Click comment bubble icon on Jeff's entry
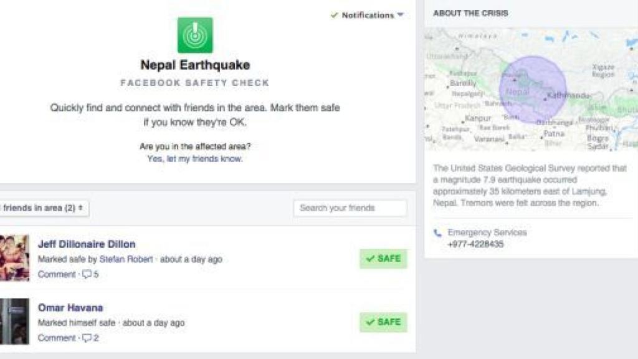Viewport: 638px width, 359px height. [87, 274]
